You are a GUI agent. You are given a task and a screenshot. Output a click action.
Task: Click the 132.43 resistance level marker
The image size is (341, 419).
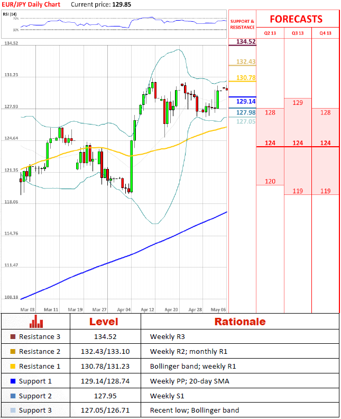[x=246, y=62]
